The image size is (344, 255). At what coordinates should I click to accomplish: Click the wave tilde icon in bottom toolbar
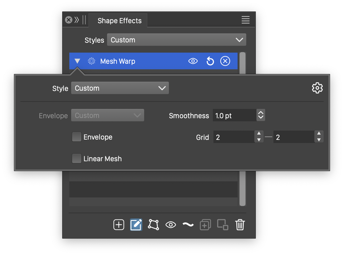188,225
